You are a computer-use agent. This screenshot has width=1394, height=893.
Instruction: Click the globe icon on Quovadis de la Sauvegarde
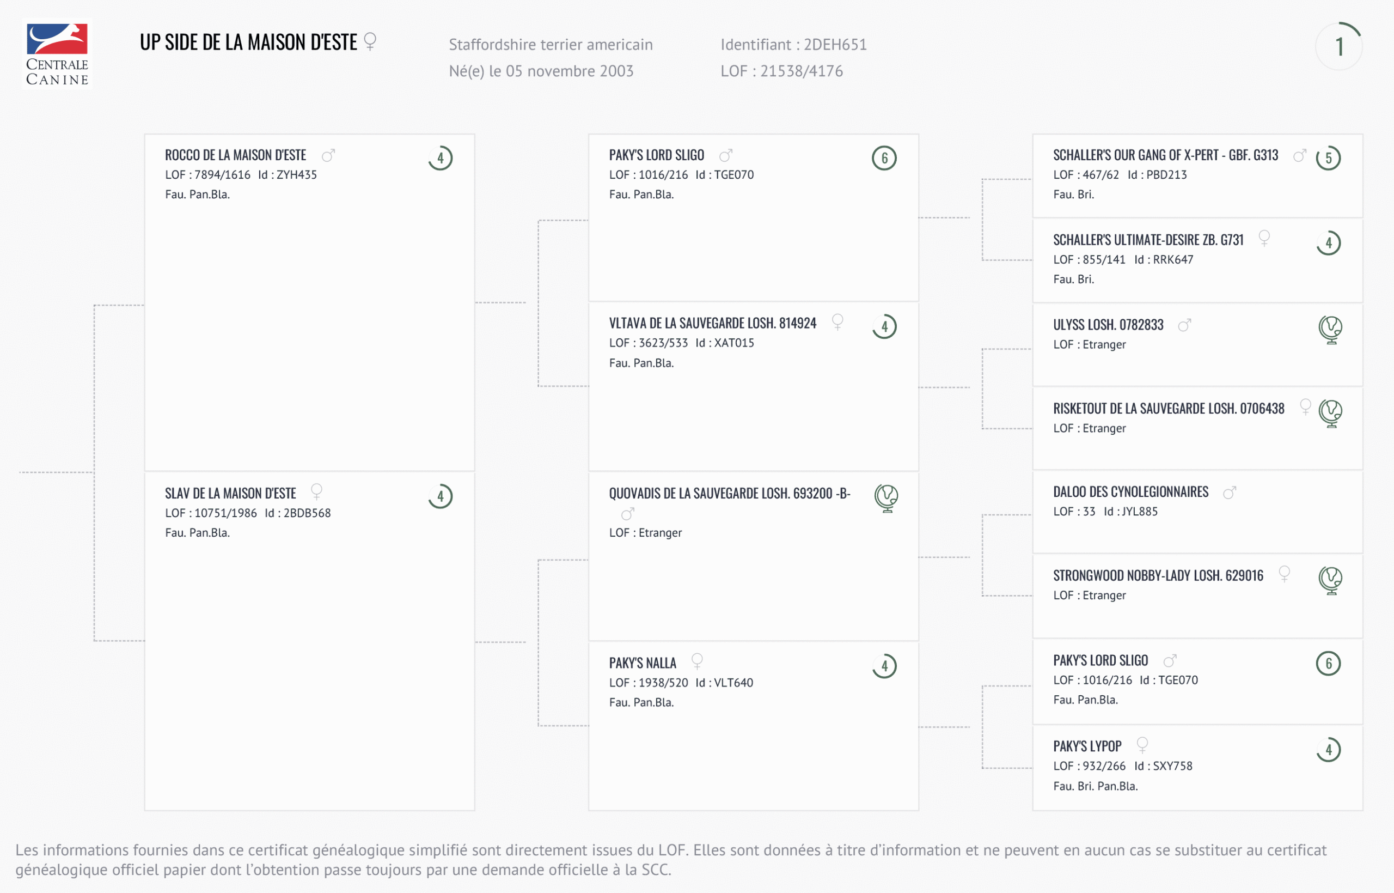coord(886,497)
